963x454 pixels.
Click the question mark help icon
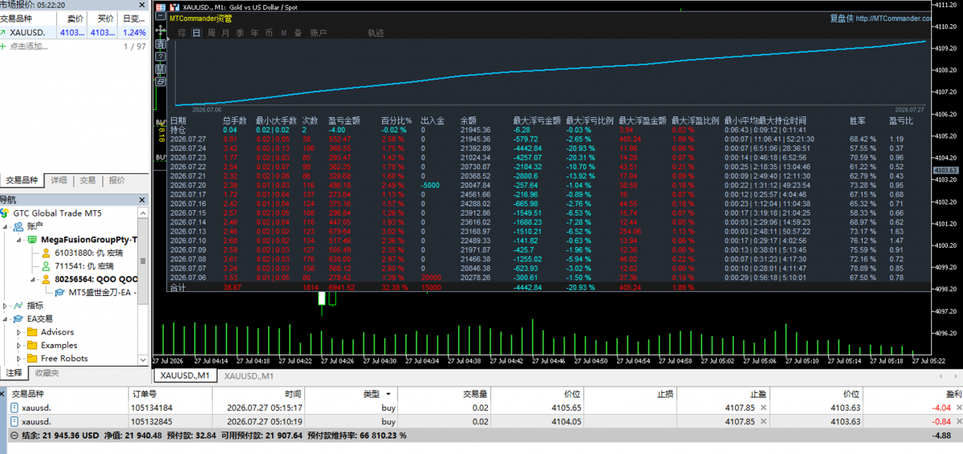[160, 56]
